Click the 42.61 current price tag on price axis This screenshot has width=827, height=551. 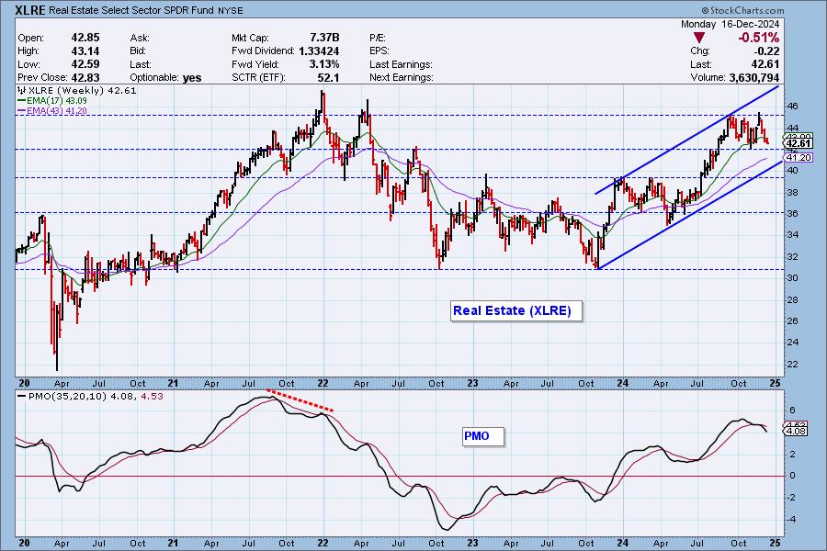[x=798, y=143]
